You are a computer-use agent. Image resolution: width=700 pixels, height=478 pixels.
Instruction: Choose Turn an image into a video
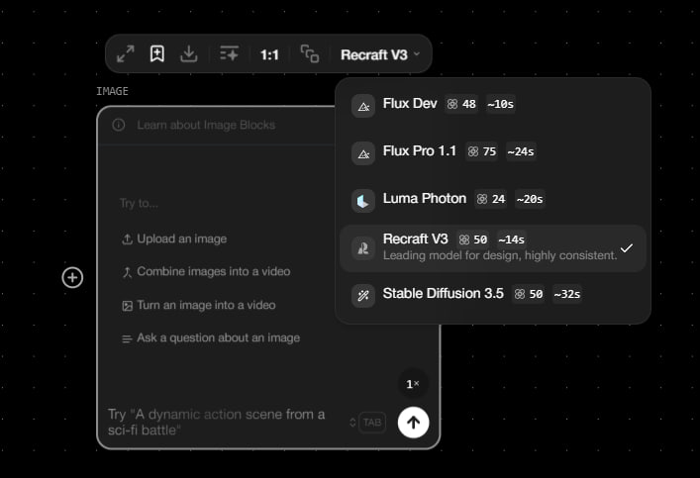[199, 305]
